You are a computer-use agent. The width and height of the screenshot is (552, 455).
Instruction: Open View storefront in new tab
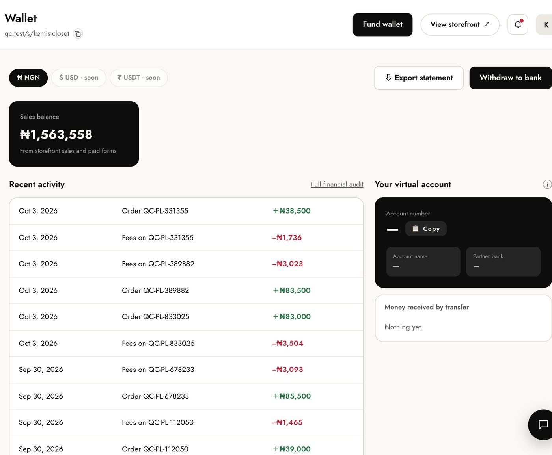coord(460,24)
